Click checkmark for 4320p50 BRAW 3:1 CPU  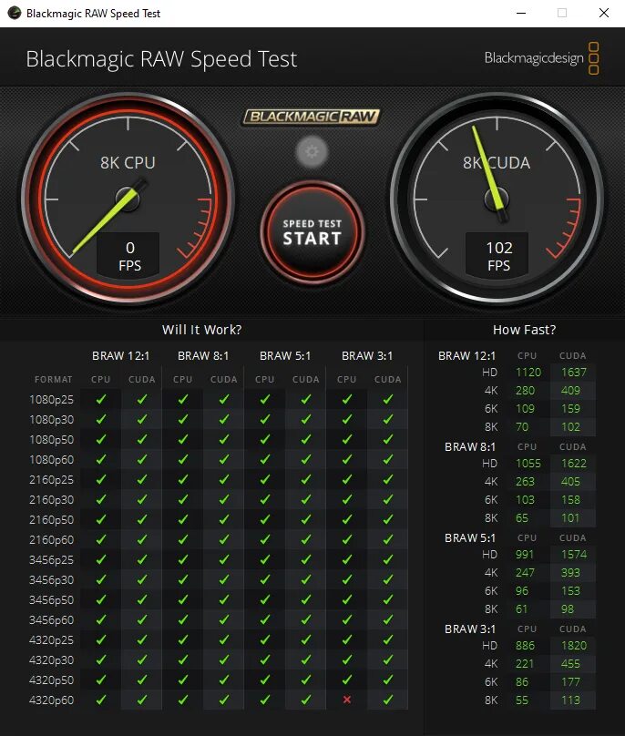click(347, 680)
